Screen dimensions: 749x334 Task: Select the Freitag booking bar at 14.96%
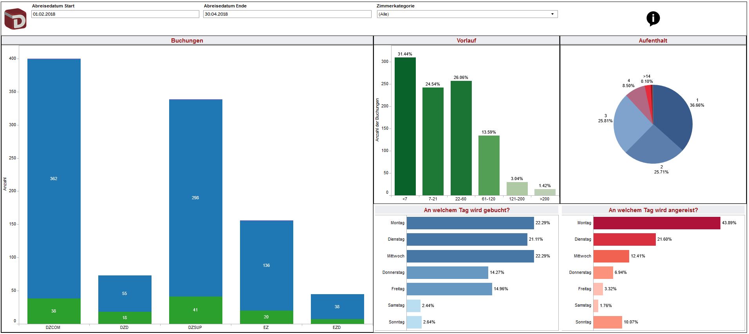(449, 289)
